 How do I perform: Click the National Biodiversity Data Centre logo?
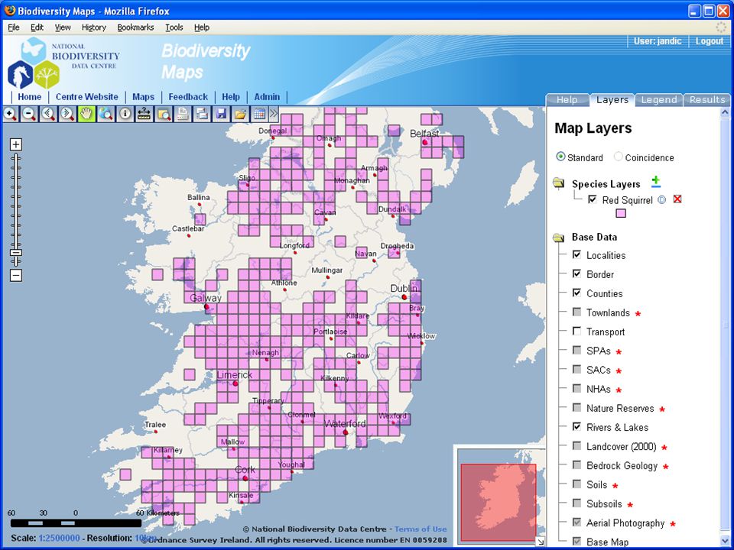tap(63, 63)
